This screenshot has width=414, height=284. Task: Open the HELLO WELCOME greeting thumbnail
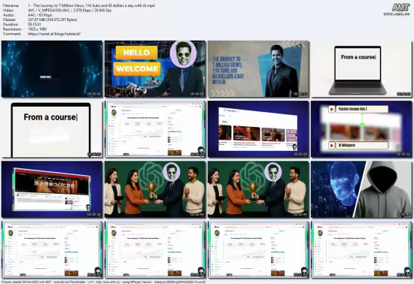(x=155, y=69)
